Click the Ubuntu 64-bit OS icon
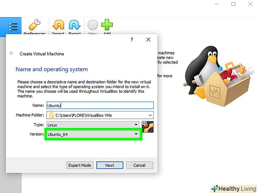The height and width of the screenshot is (193, 257). point(148,127)
